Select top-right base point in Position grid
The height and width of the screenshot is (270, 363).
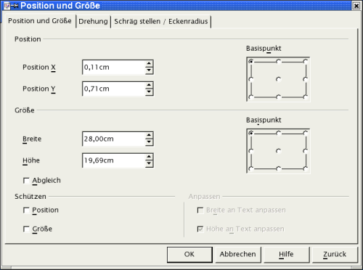tap(306, 62)
